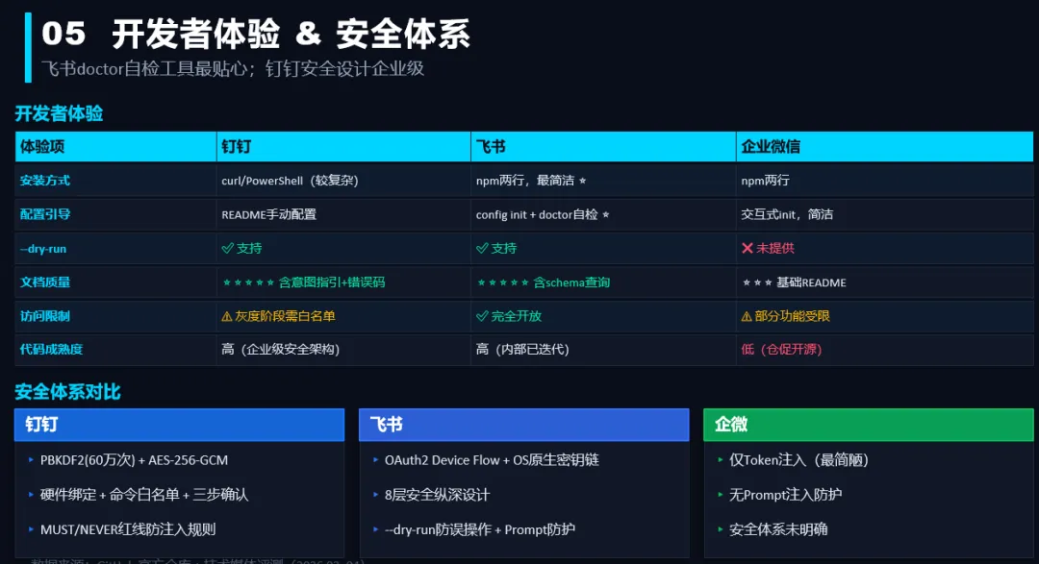Click the star rating before 含意图指引+错误码
The width and height of the screenshot is (1039, 564).
coord(248,282)
